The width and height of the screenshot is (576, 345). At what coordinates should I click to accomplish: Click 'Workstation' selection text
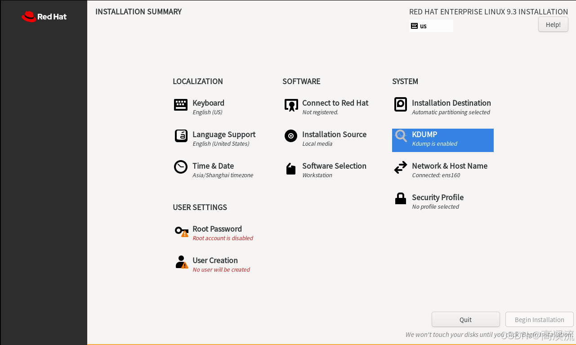click(x=317, y=175)
